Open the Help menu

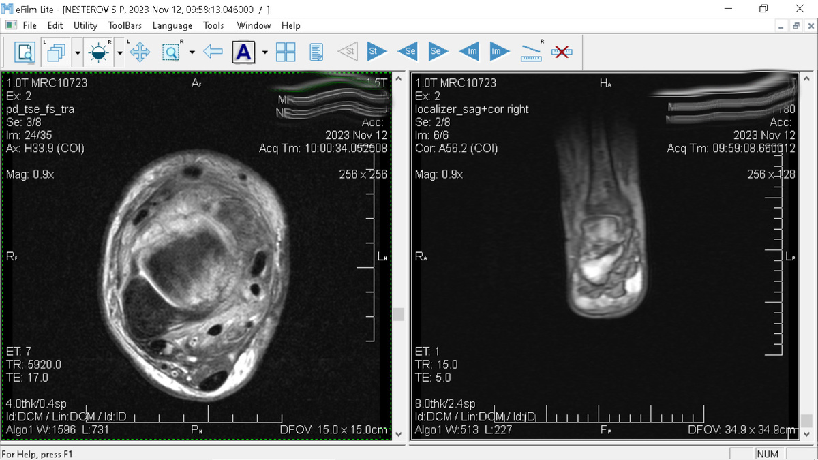pos(291,25)
